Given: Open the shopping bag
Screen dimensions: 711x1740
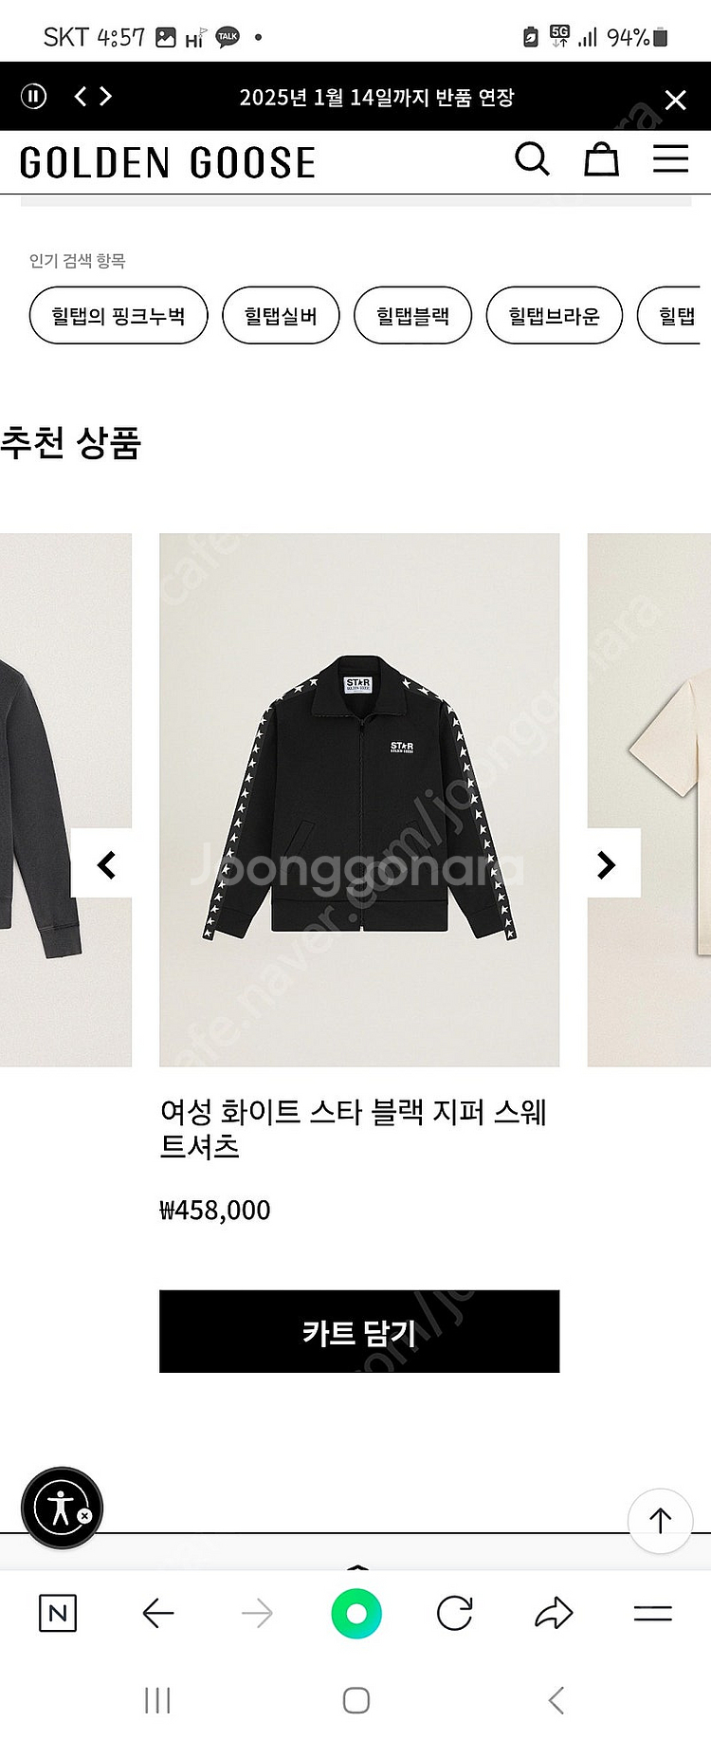Looking at the screenshot, I should coord(601,158).
